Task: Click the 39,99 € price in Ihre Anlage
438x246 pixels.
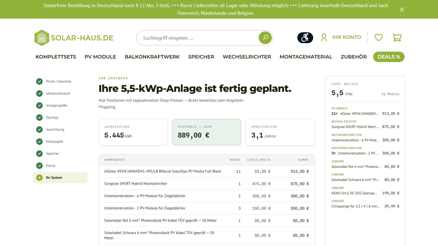Action: coord(392,206)
